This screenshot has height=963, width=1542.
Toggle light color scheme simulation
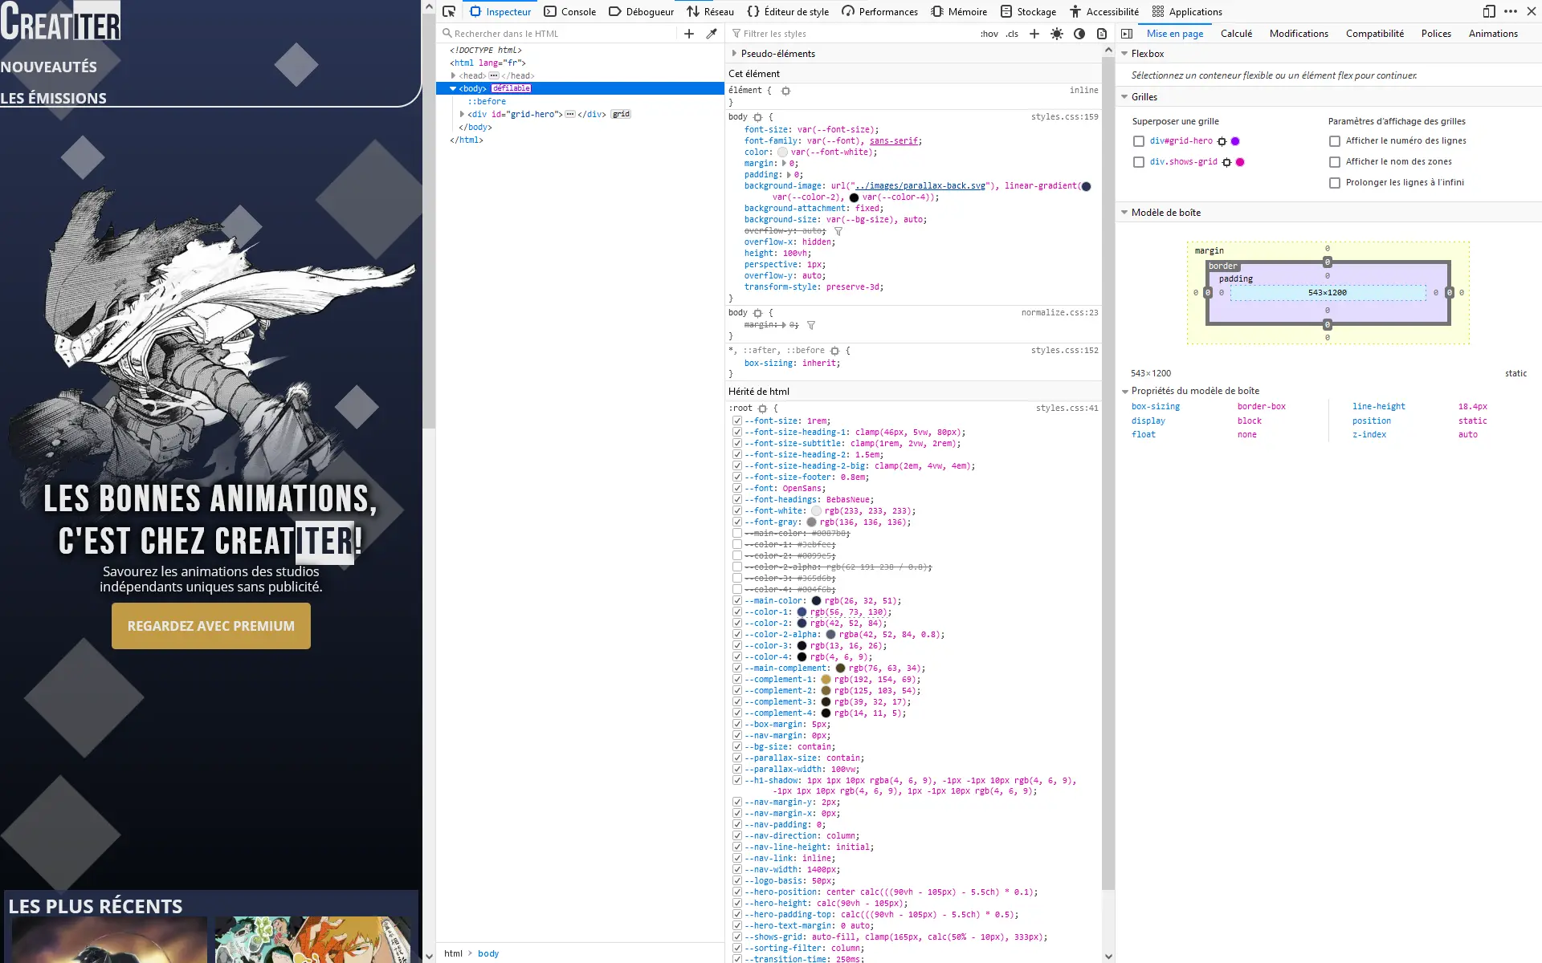pyautogui.click(x=1057, y=34)
